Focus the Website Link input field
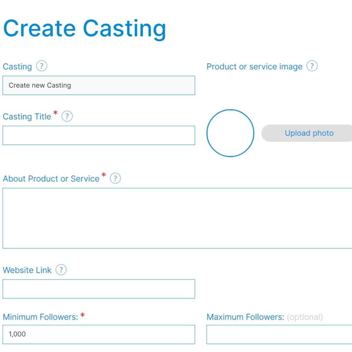352x352 pixels. point(99,289)
